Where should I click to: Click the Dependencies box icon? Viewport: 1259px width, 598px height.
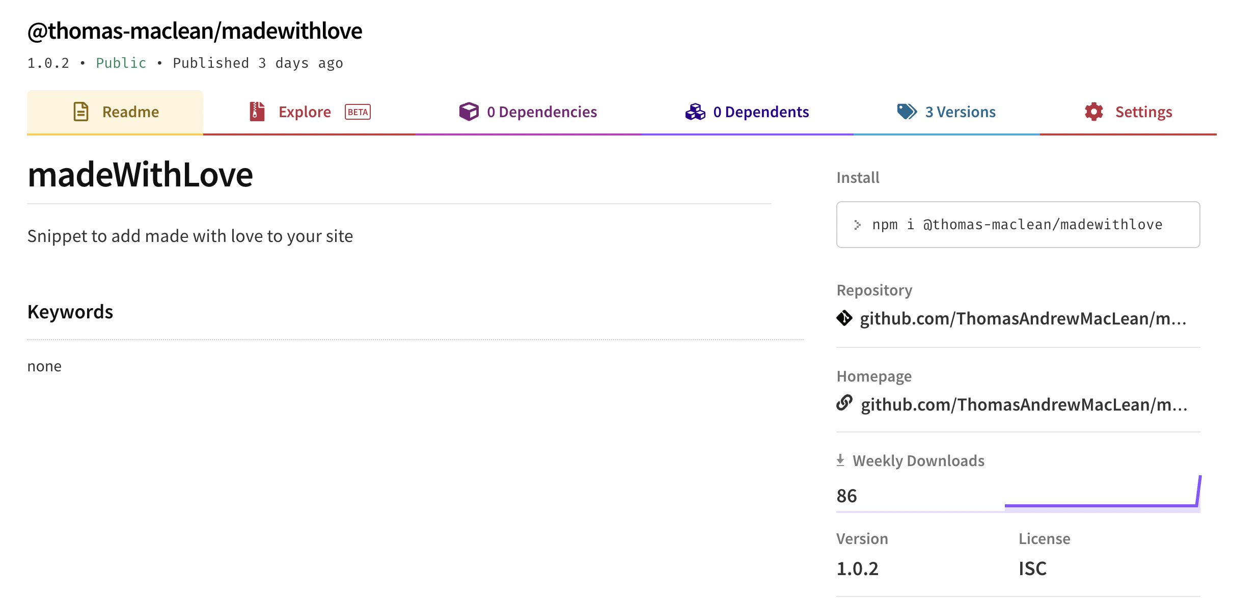(x=469, y=112)
